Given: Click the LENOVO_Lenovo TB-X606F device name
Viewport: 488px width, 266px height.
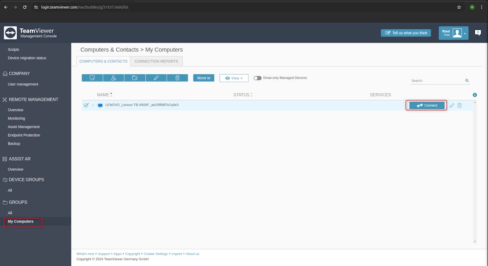Looking at the screenshot, I should 142,105.
